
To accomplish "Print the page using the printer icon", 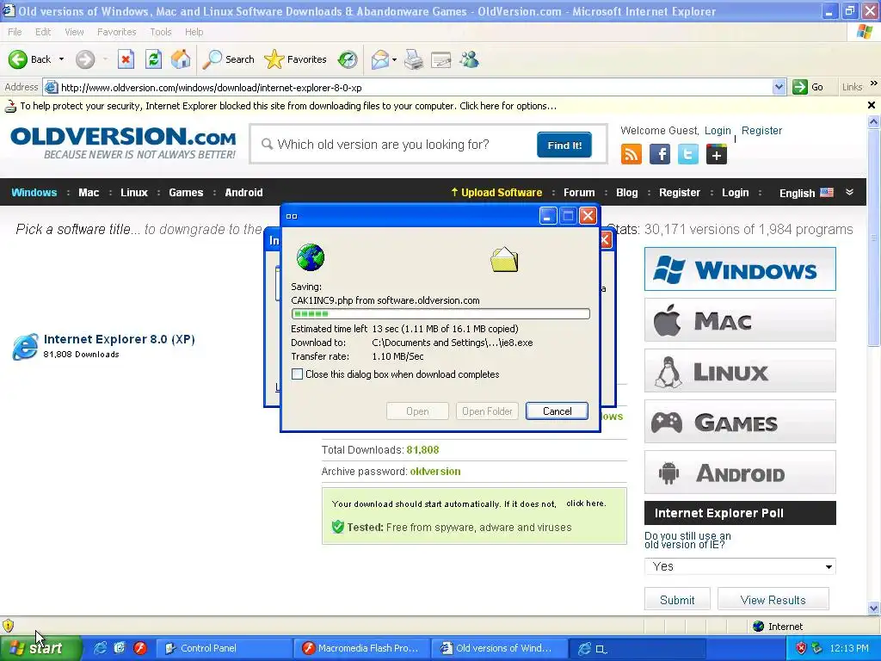I will [414, 59].
